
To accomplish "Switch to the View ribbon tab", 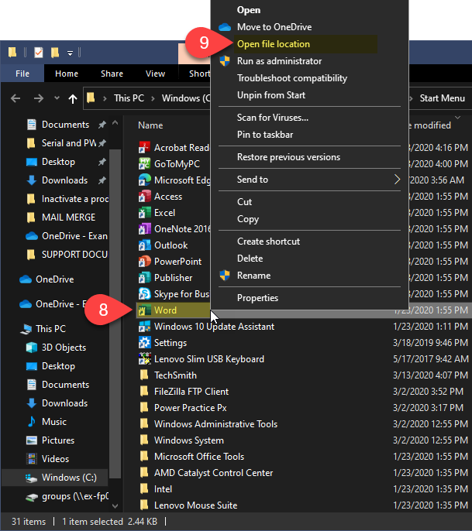I will [155, 74].
